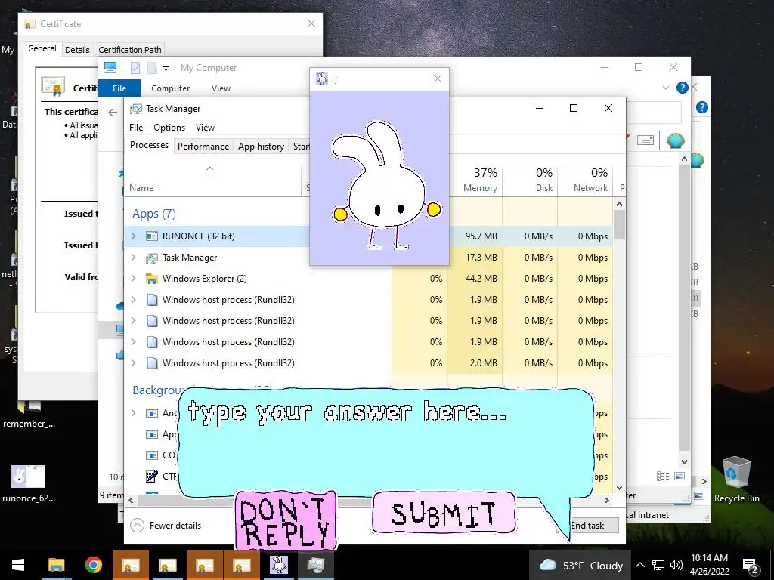
Task: Expand first Windows host process (Rundll32) row
Action: point(133,299)
